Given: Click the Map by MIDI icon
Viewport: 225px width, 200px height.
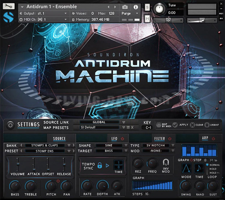Looking at the screenshot, I should click(x=159, y=125).
